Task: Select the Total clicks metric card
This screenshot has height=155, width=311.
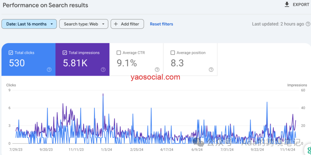Action: coord(28,59)
